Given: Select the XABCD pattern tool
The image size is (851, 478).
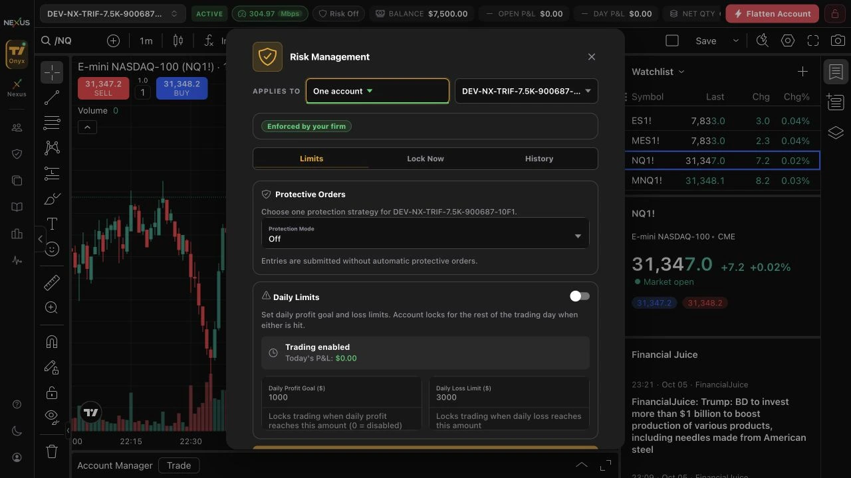Looking at the screenshot, I should pyautogui.click(x=52, y=148).
